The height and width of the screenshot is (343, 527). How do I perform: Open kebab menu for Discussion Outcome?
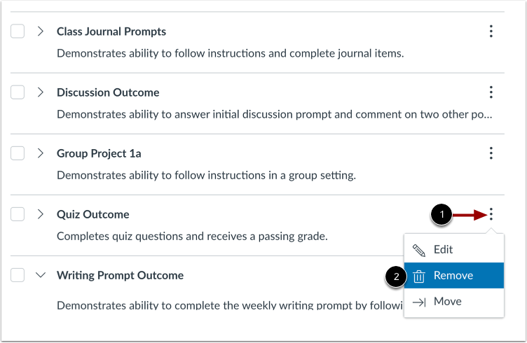(x=491, y=92)
